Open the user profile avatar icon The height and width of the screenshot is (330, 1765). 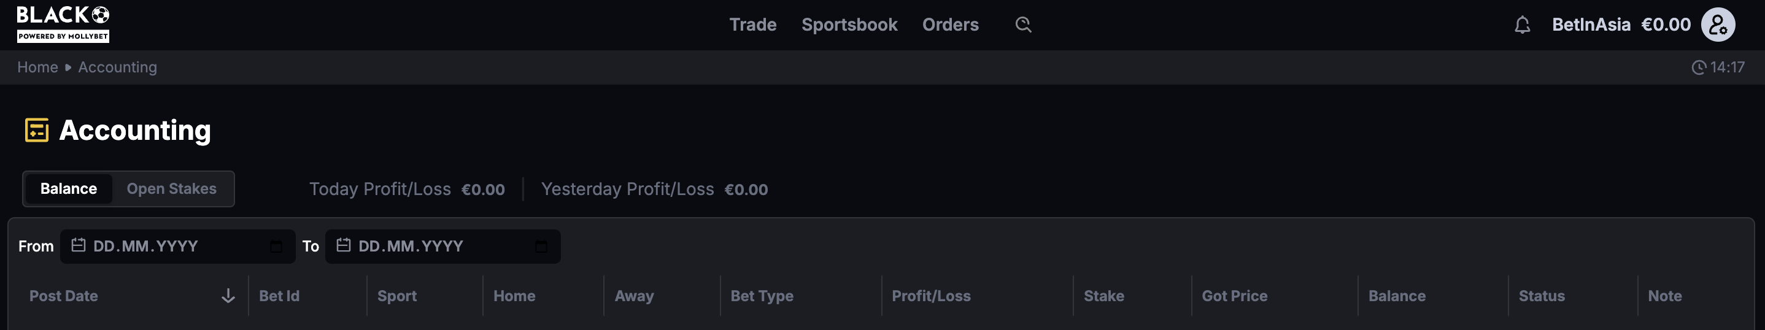(1717, 25)
